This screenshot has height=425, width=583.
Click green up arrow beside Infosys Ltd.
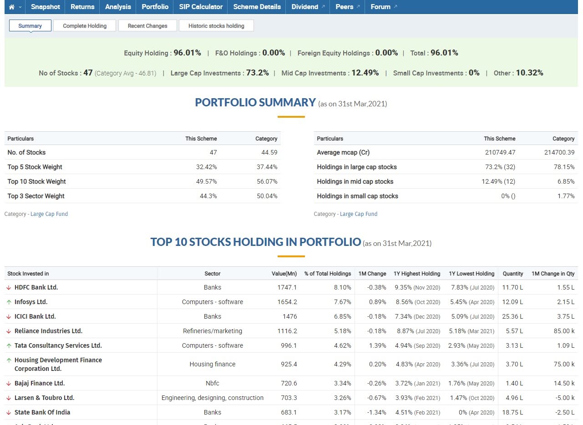(9, 302)
